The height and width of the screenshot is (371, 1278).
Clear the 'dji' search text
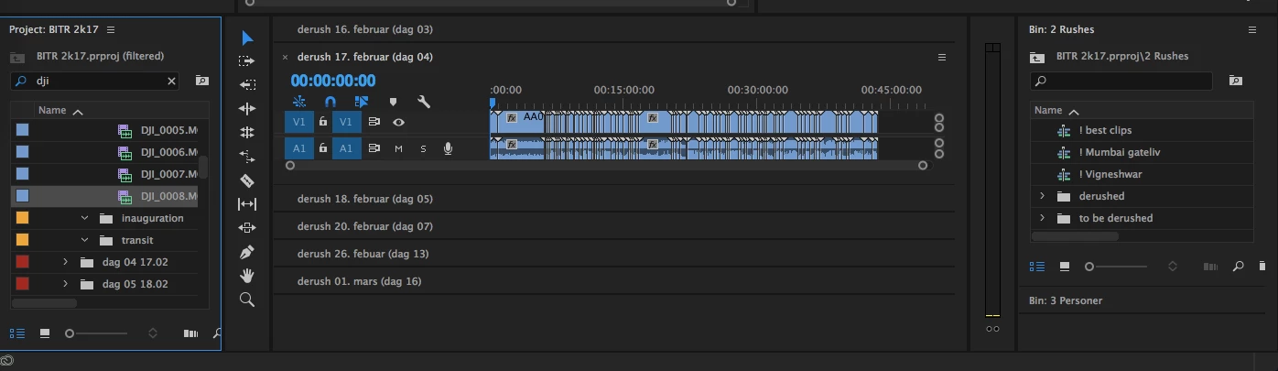point(171,81)
